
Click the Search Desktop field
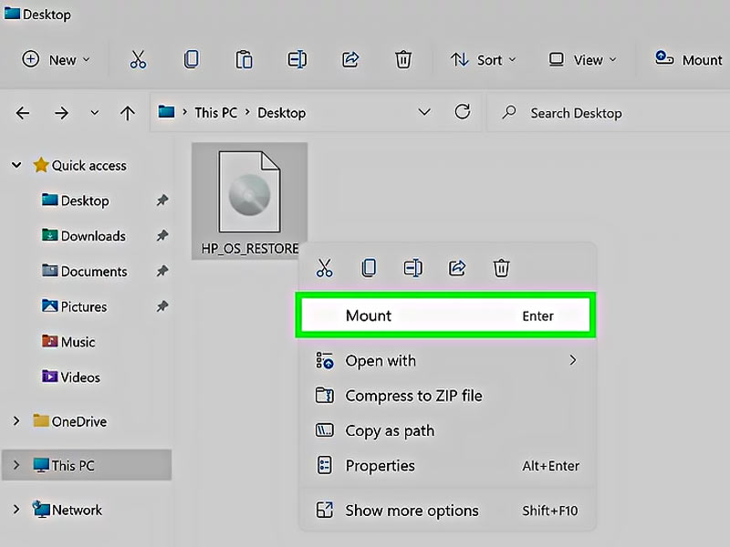(x=608, y=112)
